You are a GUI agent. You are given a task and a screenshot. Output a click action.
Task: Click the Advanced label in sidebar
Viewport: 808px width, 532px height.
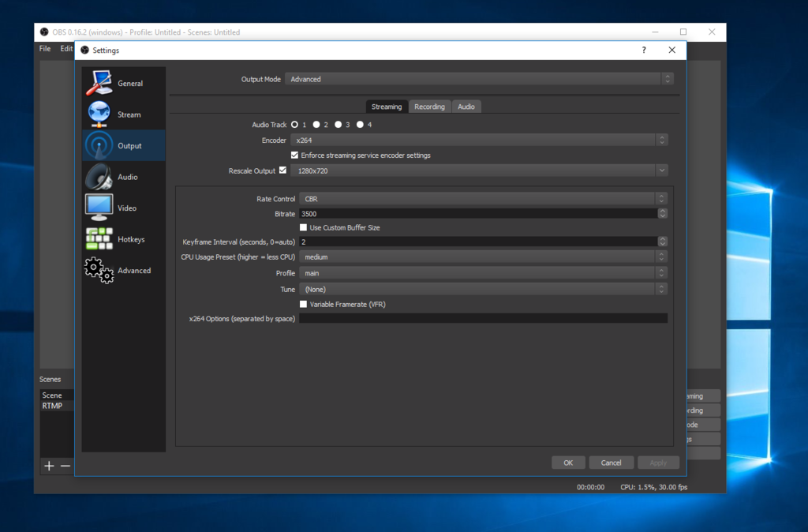click(134, 271)
